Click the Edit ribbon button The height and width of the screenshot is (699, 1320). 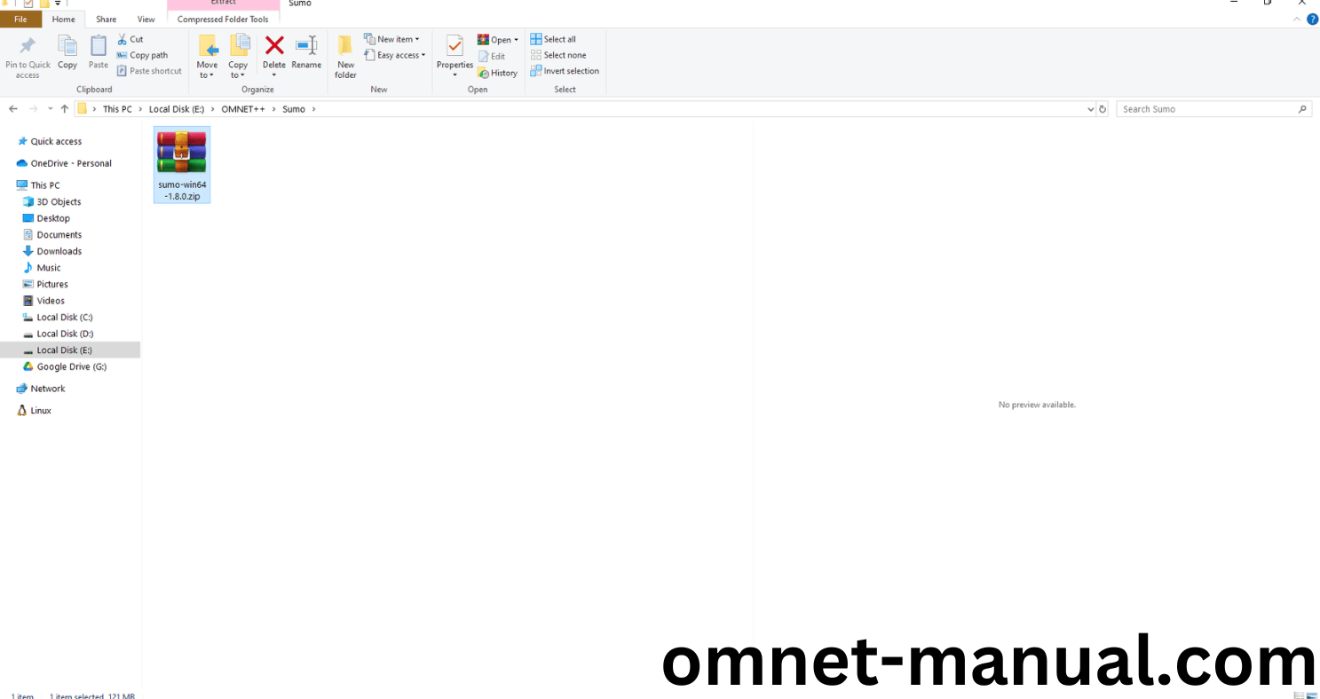[492, 56]
